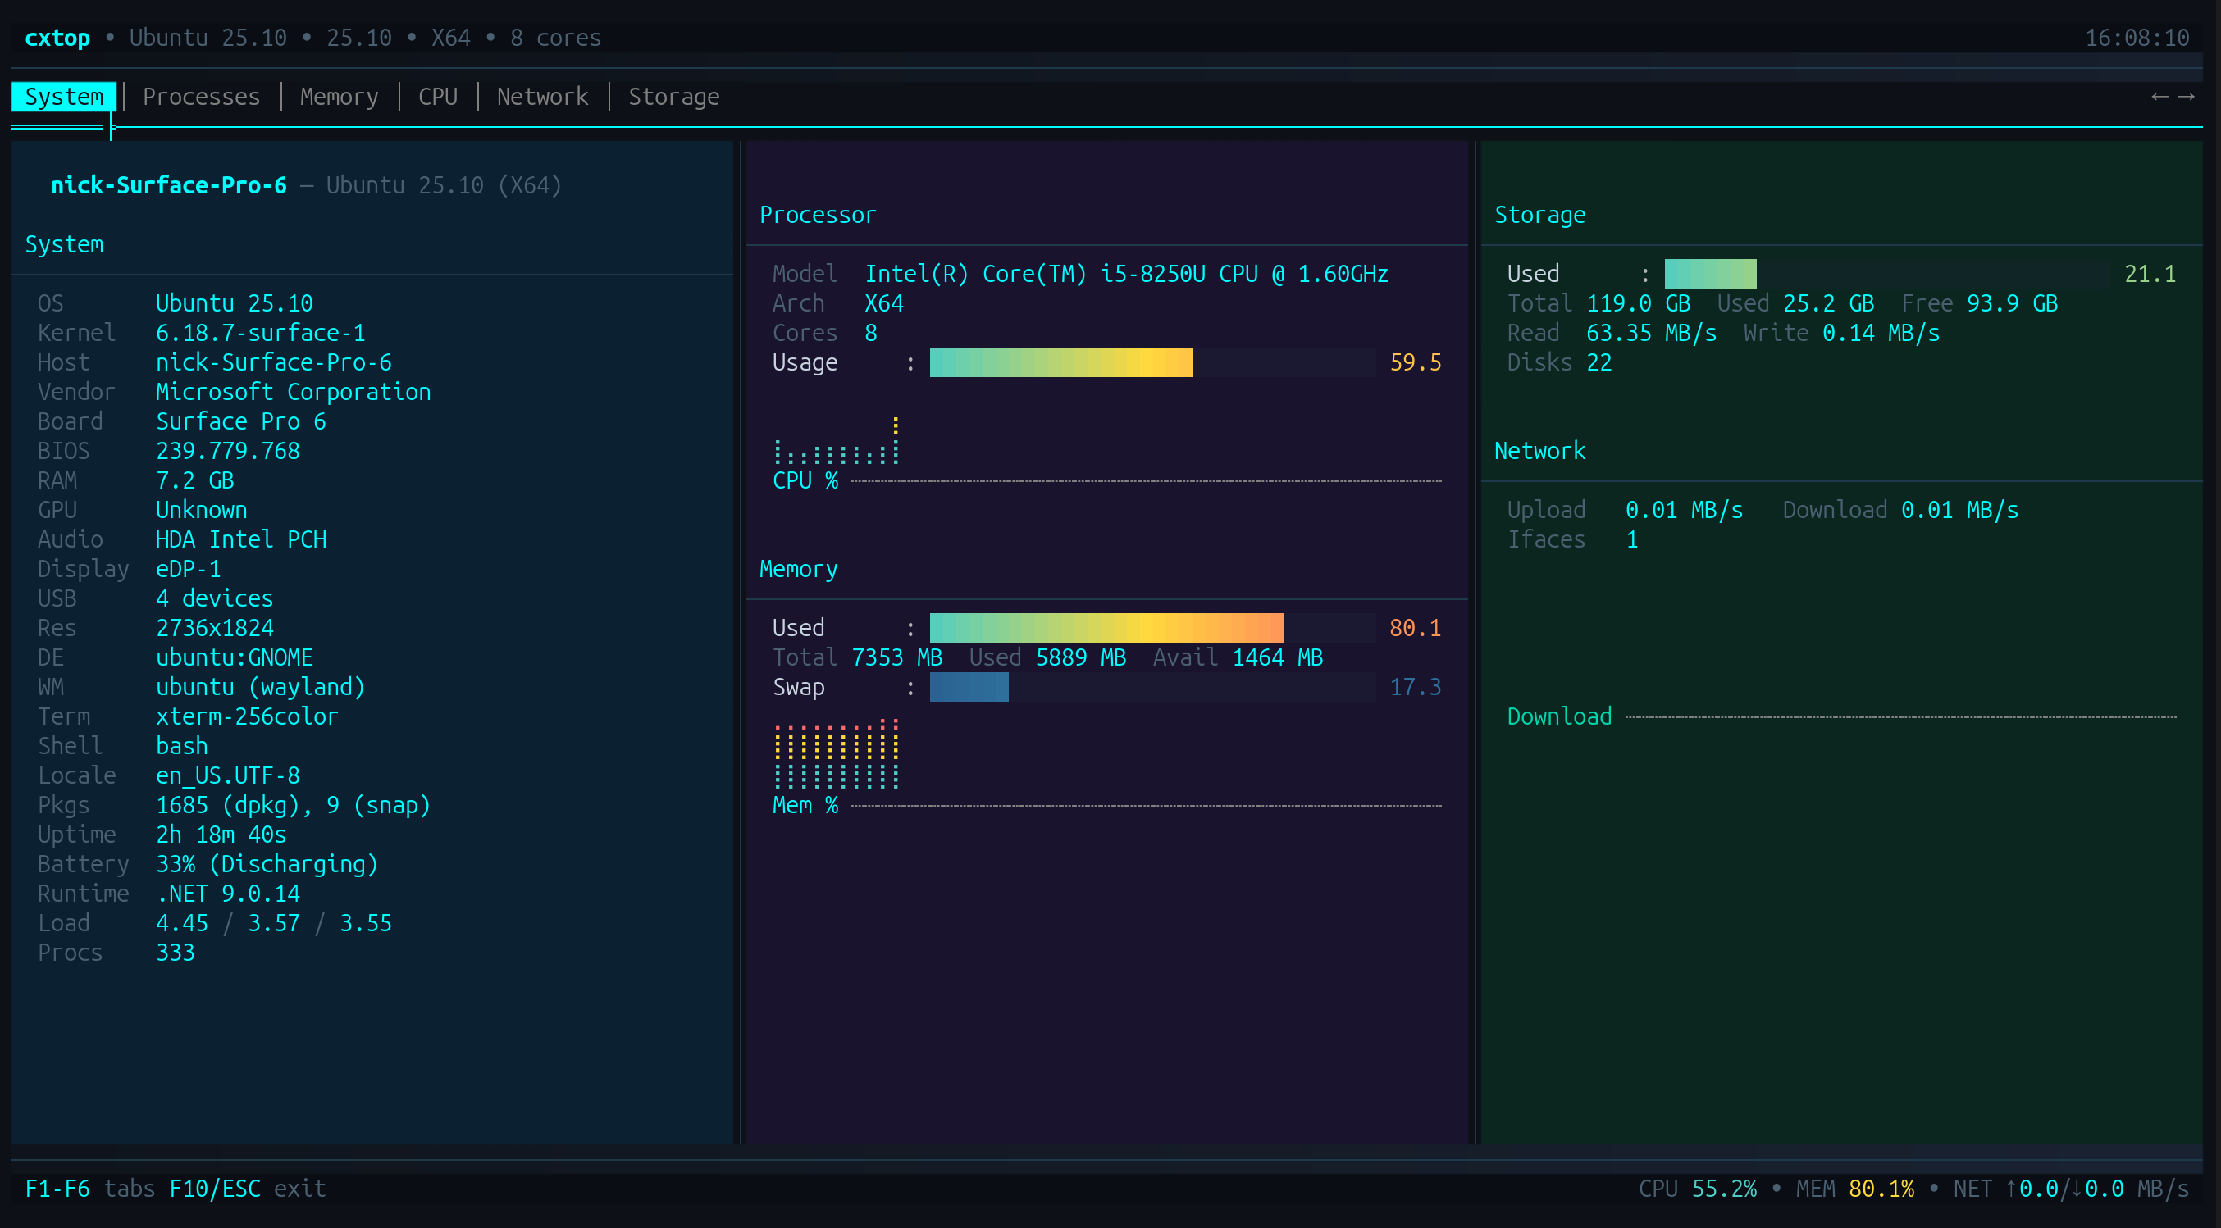Image resolution: width=2221 pixels, height=1228 pixels.
Task: Click the clock in top-right corner
Action: (x=2137, y=38)
